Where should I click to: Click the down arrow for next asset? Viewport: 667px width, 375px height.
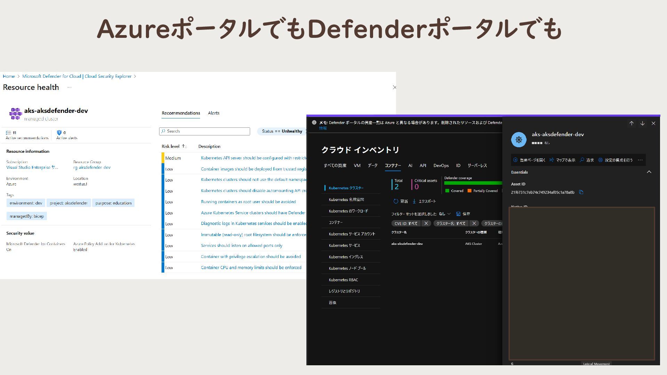pos(642,123)
